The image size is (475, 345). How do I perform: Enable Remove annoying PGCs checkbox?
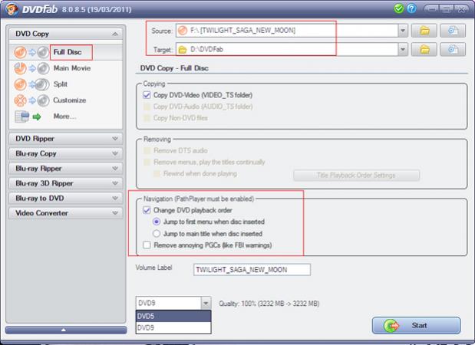[147, 245]
